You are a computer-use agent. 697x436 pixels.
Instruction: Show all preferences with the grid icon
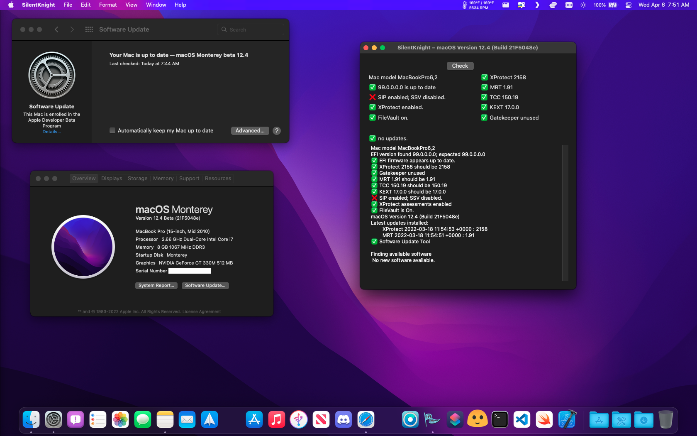(x=89, y=29)
